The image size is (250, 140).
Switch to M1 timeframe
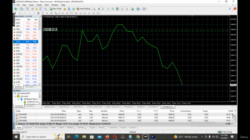[63, 13]
